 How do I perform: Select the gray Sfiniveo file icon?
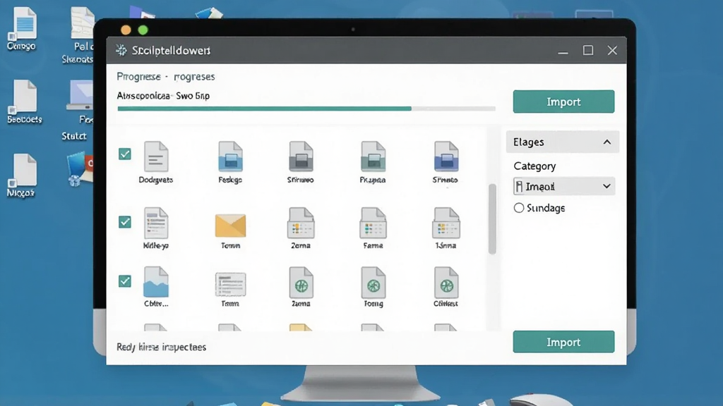point(301,156)
